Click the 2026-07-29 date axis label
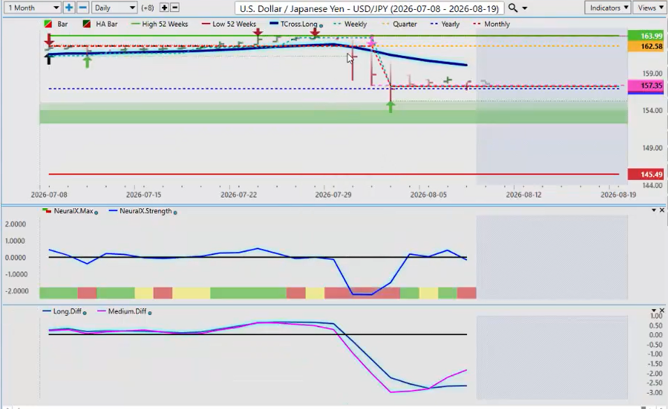The height and width of the screenshot is (409, 668). coord(333,195)
